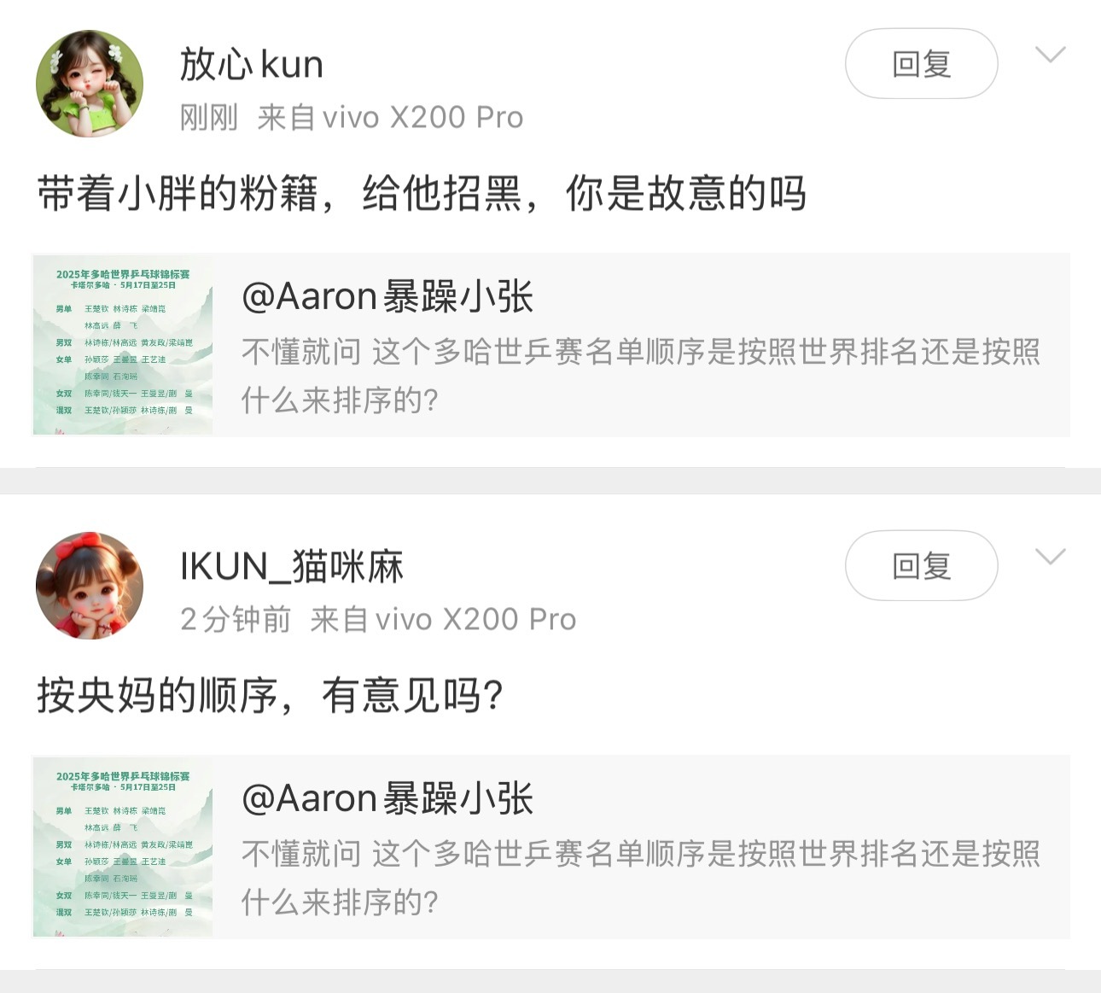Click the 回复 button on 放心kun's post
This screenshot has height=993, width=1101.
coord(921,64)
